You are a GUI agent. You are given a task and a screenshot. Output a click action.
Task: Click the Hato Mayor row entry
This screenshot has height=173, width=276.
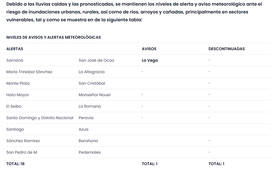coord(17,95)
